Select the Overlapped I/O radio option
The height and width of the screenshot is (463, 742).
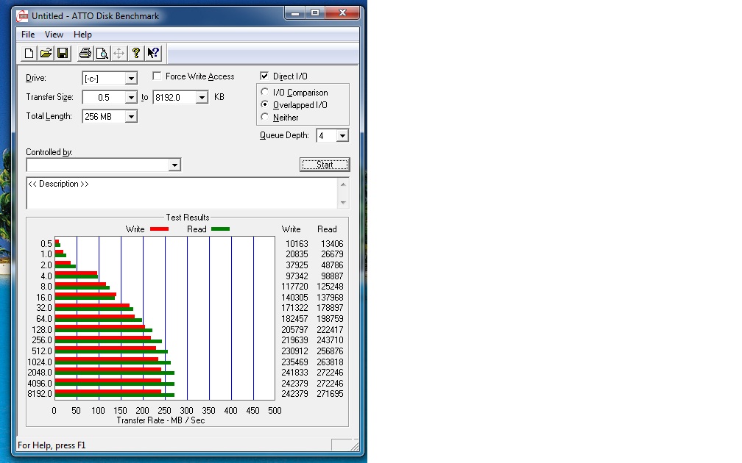click(x=265, y=104)
